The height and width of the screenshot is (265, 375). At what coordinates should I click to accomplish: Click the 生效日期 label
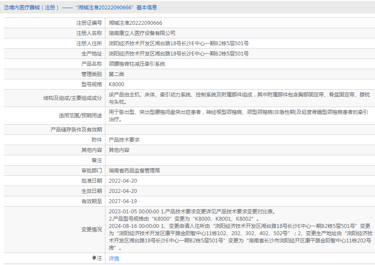tap(92, 191)
